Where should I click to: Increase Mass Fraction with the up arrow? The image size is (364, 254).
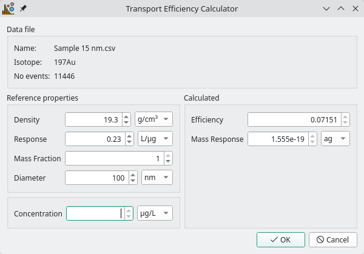click(x=168, y=155)
